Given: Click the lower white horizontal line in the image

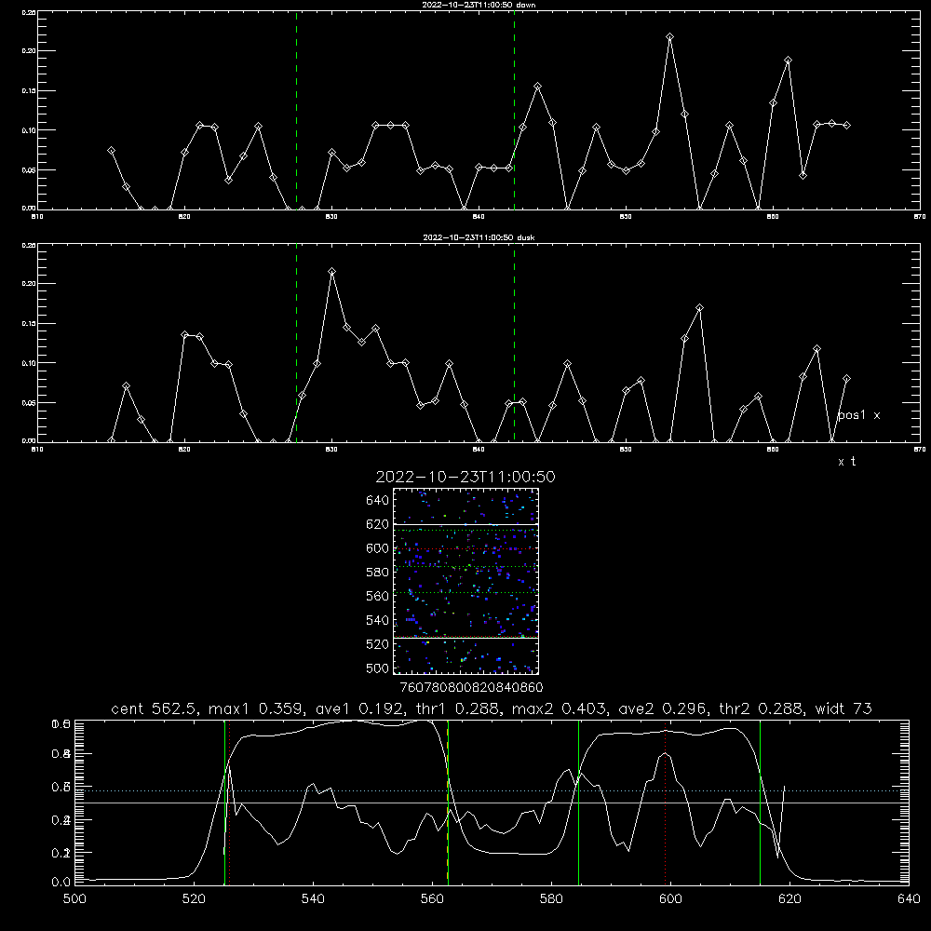Looking at the screenshot, I should pos(465,638).
